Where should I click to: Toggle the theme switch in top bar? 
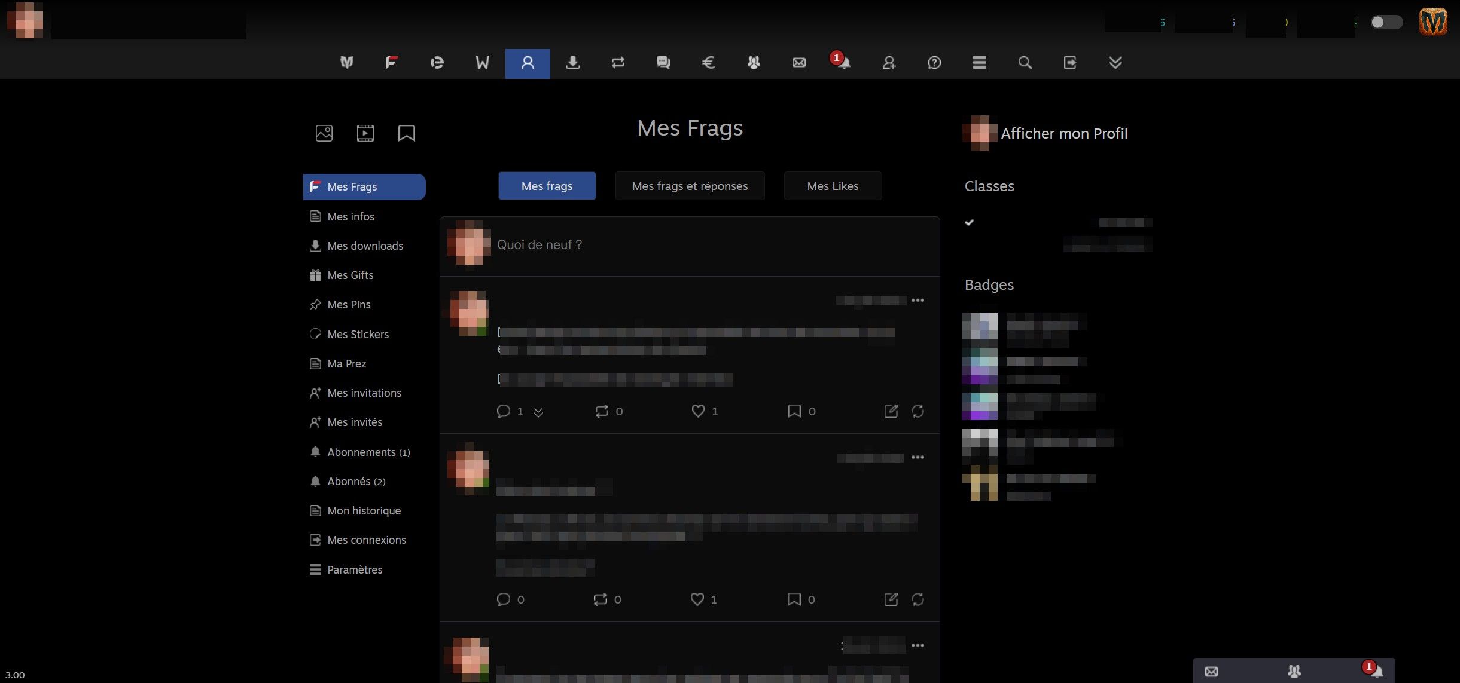point(1386,23)
